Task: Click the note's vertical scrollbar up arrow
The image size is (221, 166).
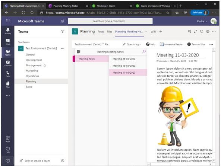Action: 214,50
